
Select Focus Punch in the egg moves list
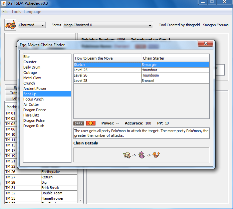pos(47,99)
